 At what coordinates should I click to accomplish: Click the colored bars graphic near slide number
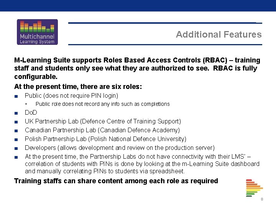coord(255,188)
